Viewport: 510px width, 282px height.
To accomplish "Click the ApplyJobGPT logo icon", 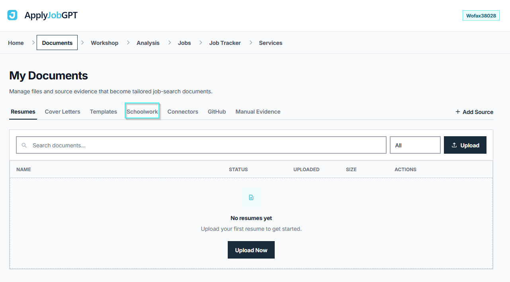I will tap(12, 15).
